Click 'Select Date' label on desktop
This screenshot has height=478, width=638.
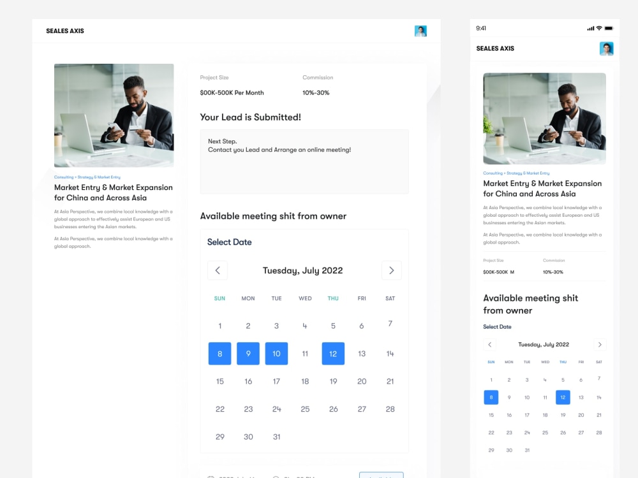pyautogui.click(x=230, y=242)
